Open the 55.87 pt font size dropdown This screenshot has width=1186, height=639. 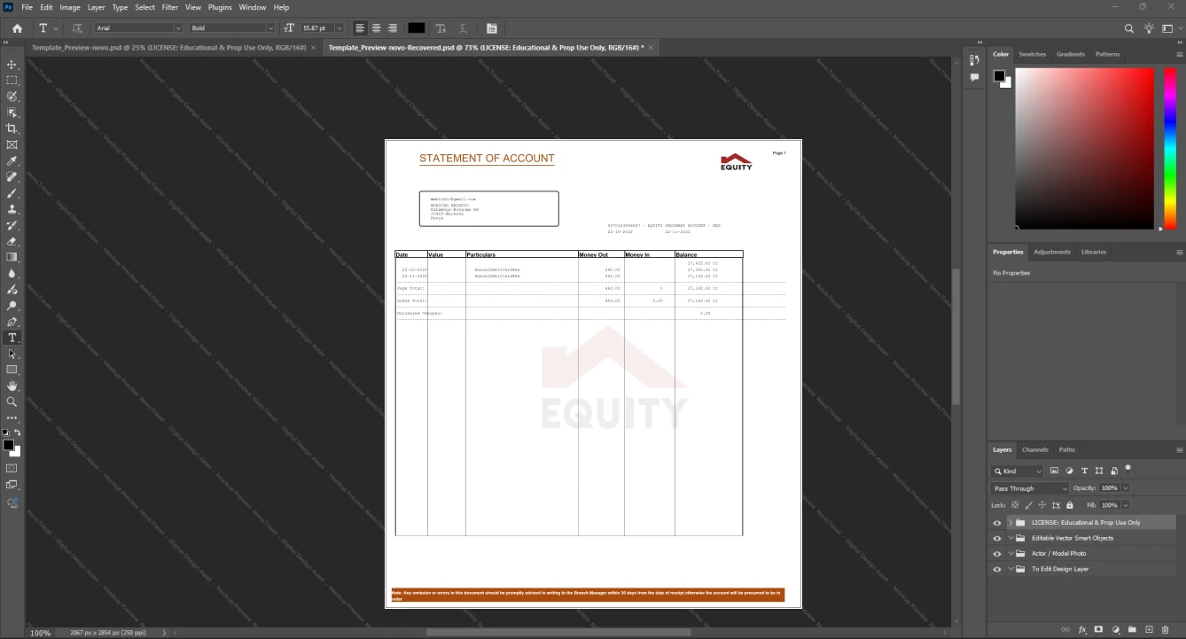(339, 28)
